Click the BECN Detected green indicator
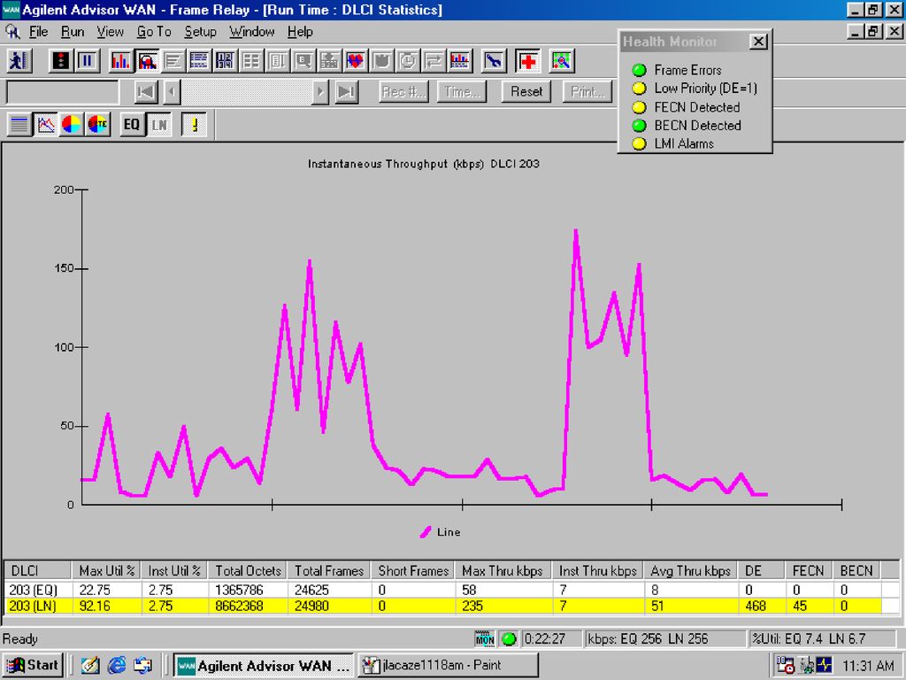This screenshot has width=906, height=680. point(639,126)
